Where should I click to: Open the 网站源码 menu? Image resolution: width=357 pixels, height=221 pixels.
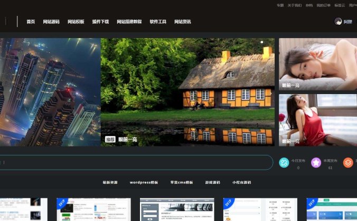pyautogui.click(x=51, y=22)
